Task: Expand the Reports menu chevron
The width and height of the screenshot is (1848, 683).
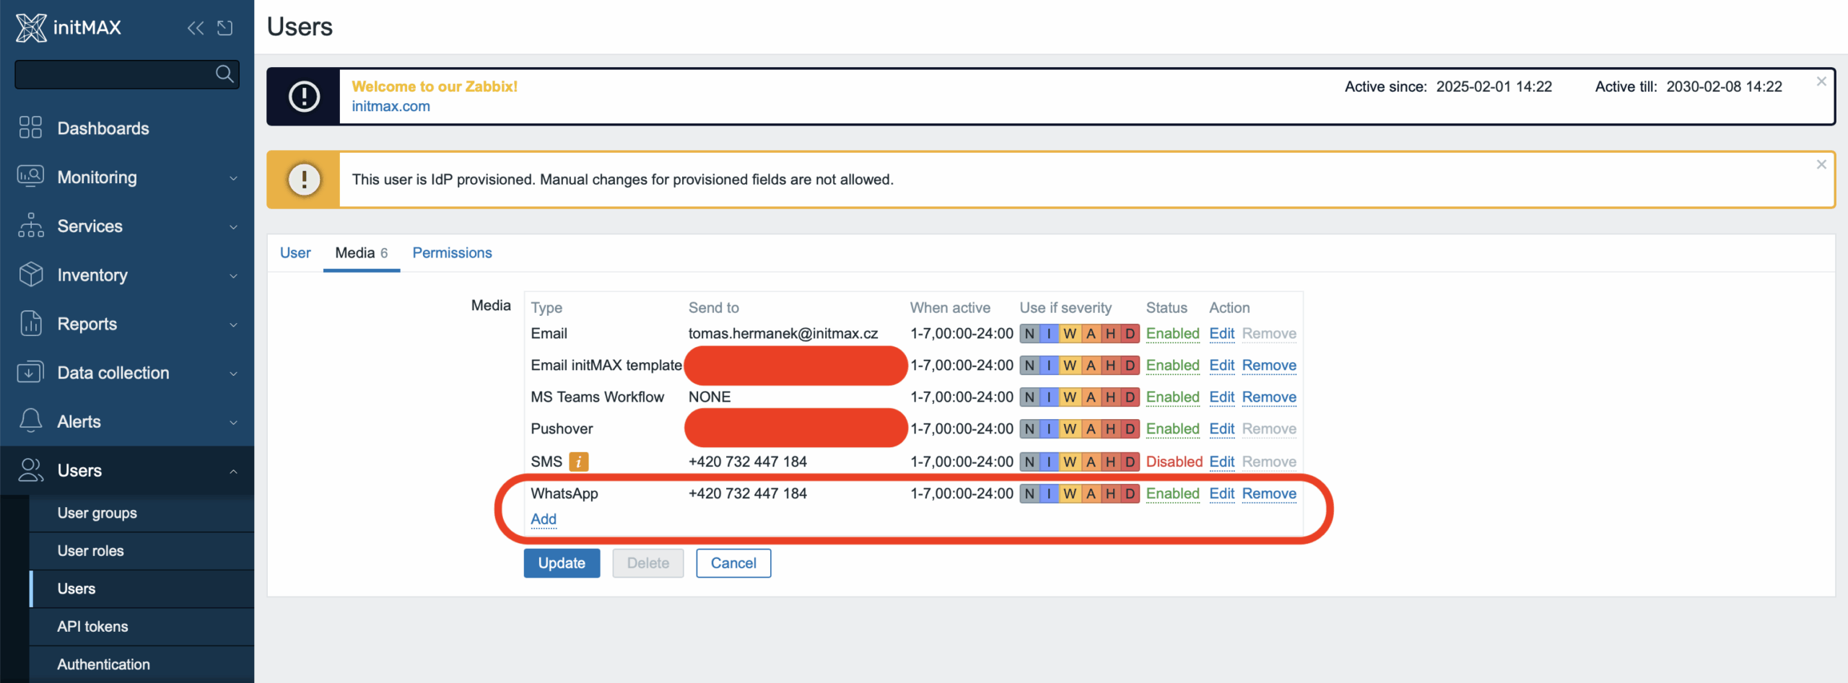Action: (233, 325)
